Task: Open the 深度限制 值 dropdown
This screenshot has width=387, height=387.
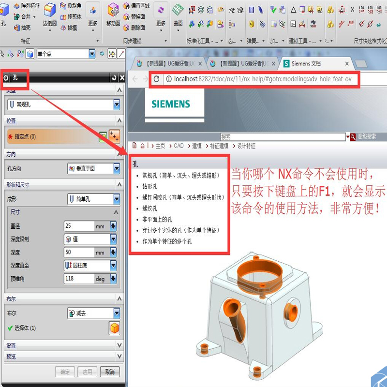Action: [113, 239]
